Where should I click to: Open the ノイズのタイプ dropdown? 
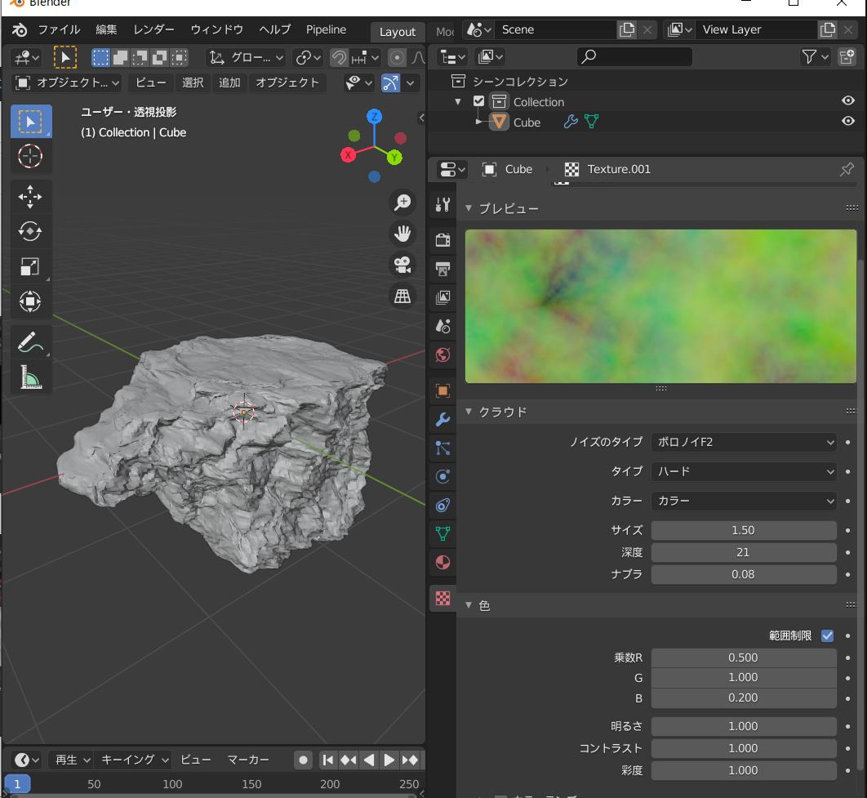(744, 442)
